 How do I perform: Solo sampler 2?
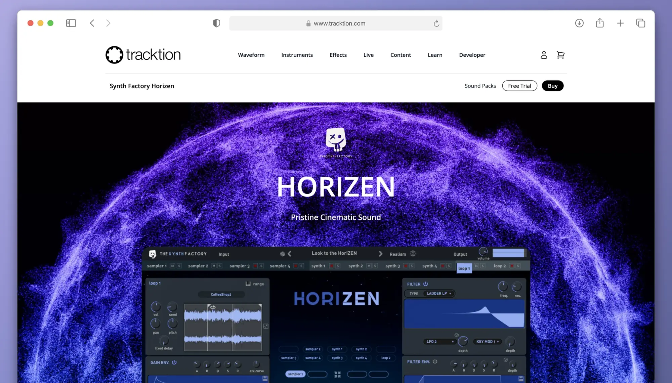(220, 266)
